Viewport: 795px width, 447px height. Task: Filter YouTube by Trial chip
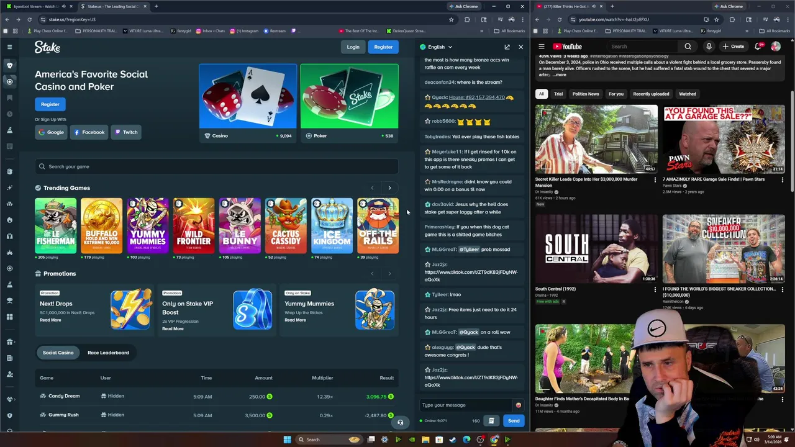tap(558, 94)
